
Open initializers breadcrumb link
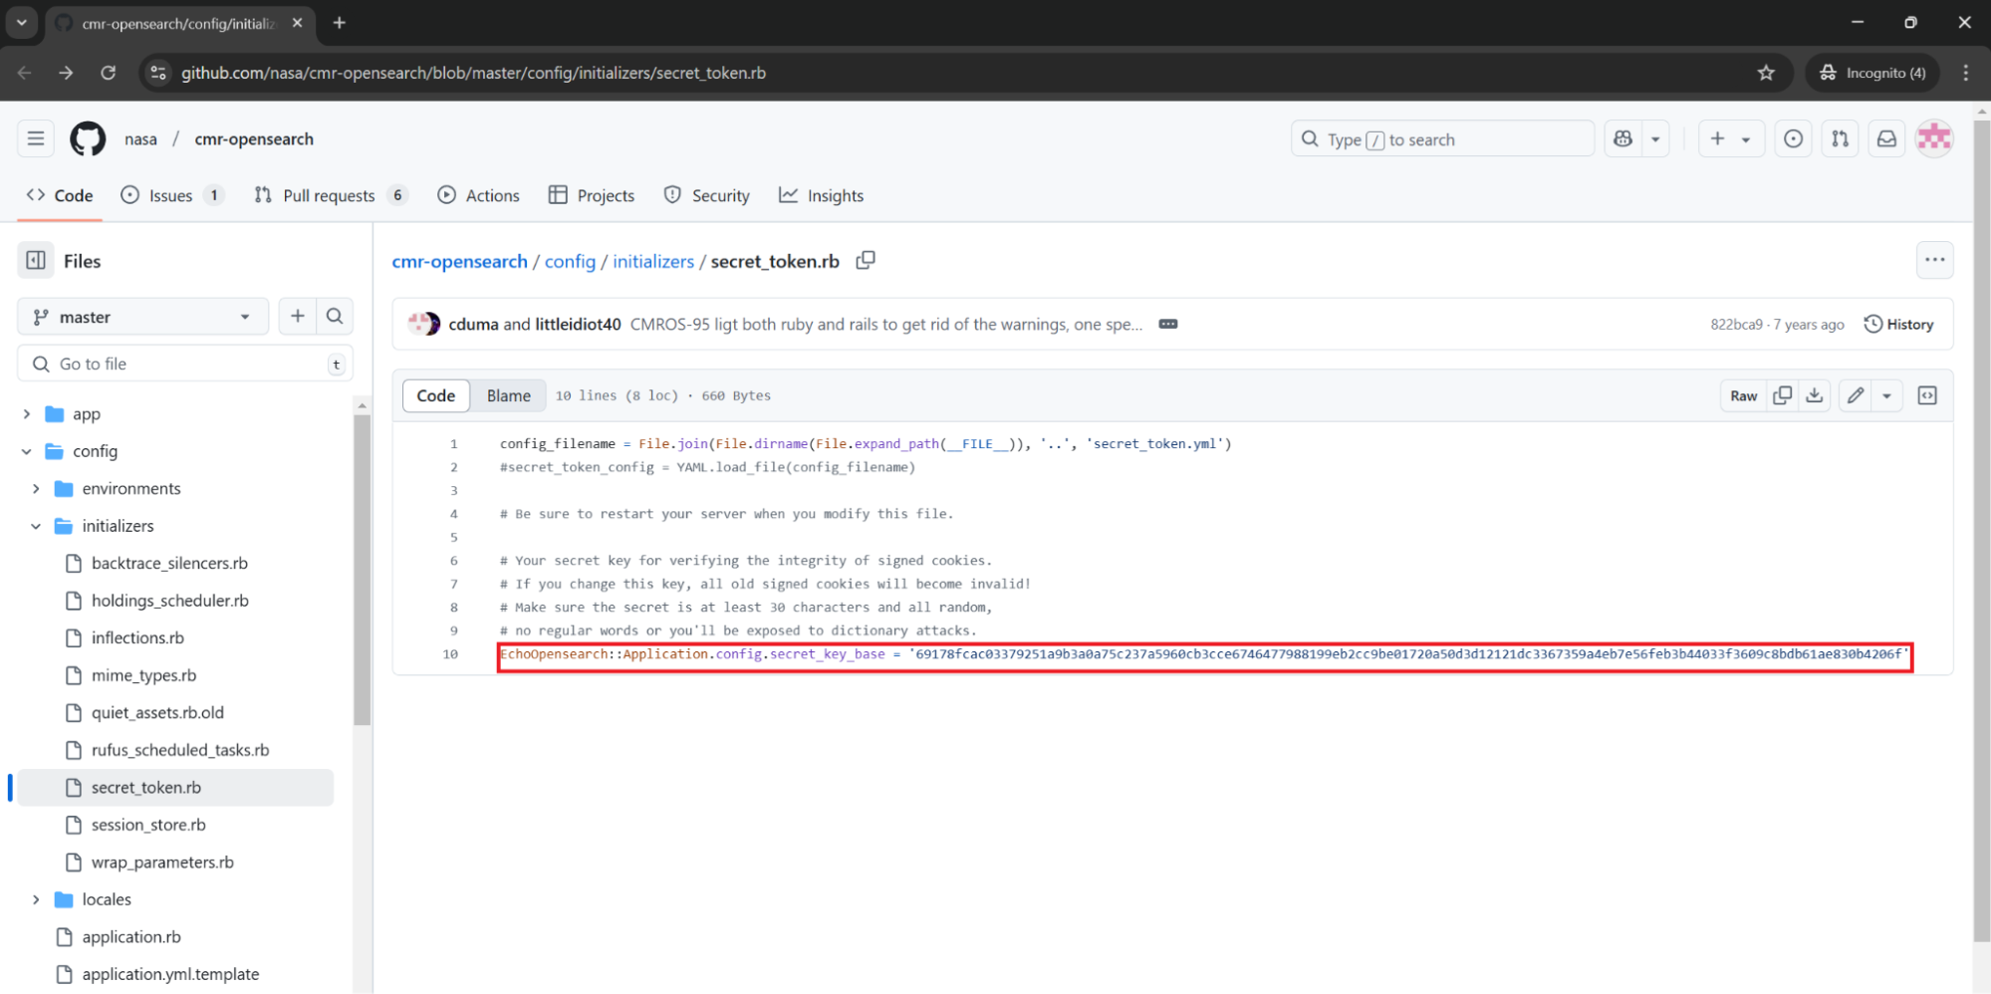click(653, 261)
